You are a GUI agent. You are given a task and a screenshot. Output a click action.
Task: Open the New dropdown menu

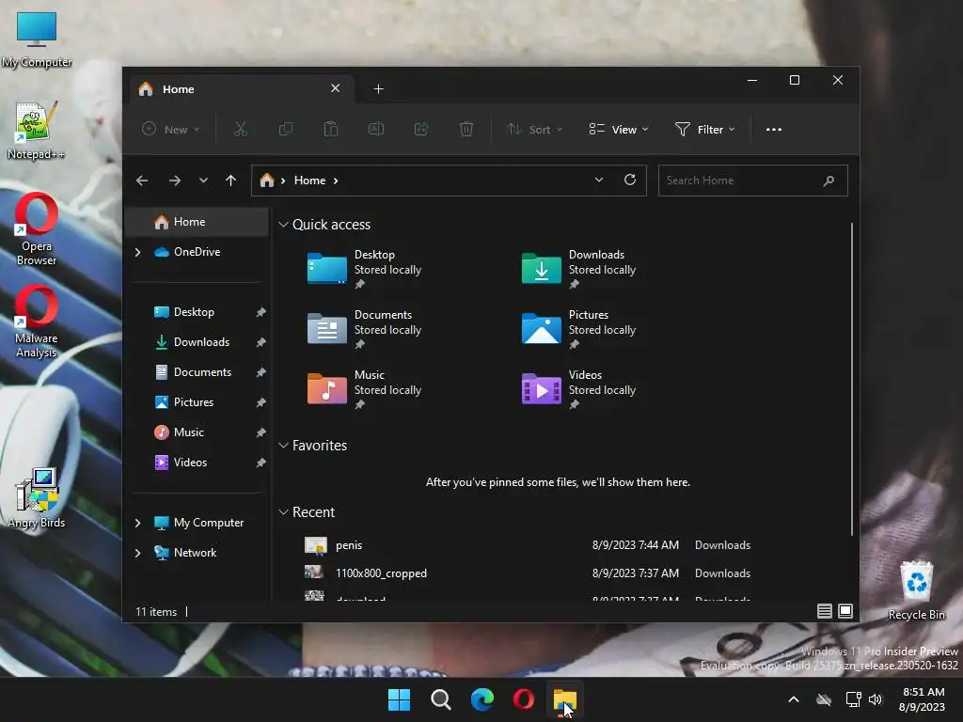click(x=171, y=129)
